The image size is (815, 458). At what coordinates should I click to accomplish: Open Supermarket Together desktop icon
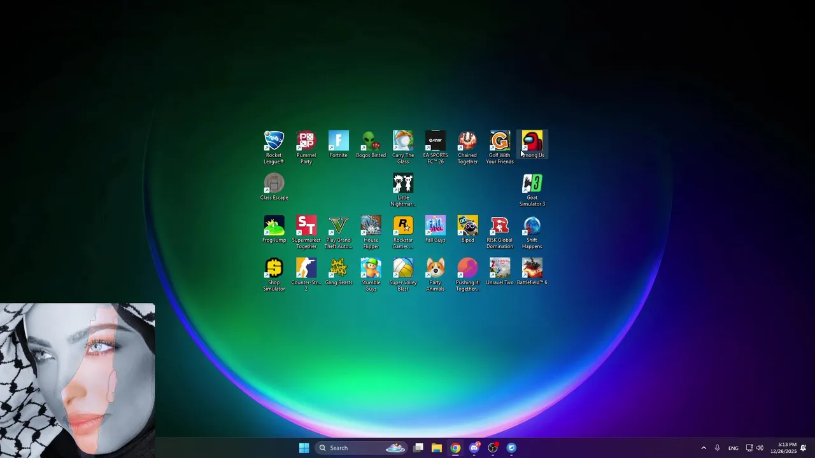(x=306, y=233)
